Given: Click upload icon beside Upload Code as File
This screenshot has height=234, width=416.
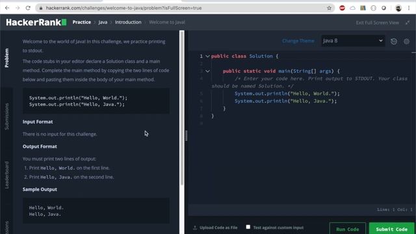Looking at the screenshot, I should tap(195, 227).
